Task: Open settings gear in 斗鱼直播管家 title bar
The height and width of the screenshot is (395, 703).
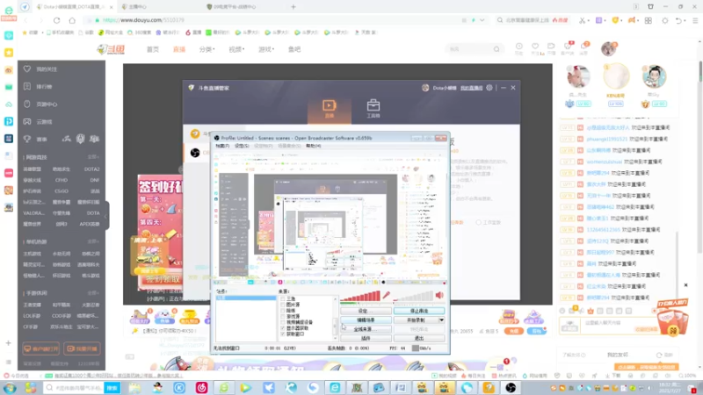Action: (489, 88)
